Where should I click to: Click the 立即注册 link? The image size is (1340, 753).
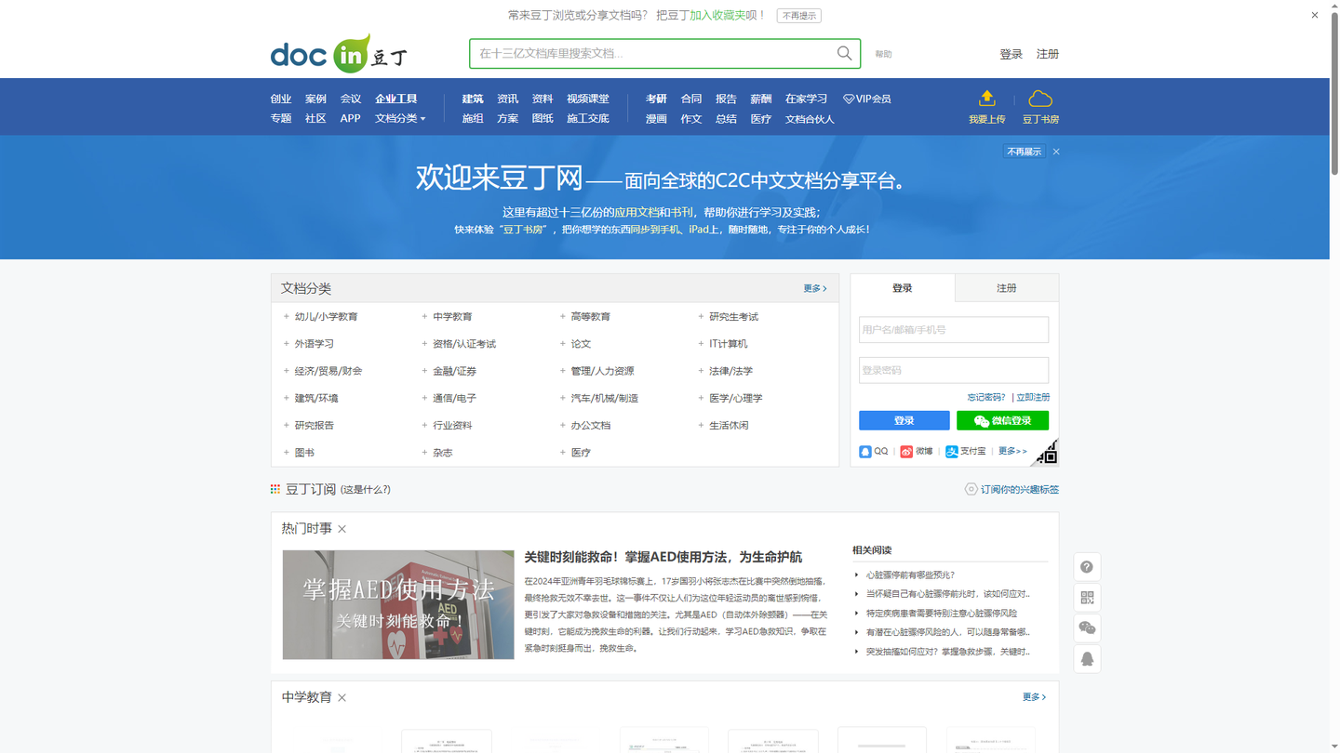[x=1033, y=397]
